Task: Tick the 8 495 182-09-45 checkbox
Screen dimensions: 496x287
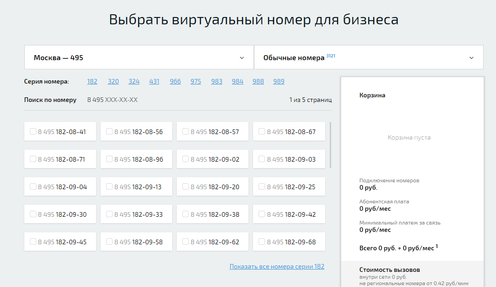Action: click(33, 241)
